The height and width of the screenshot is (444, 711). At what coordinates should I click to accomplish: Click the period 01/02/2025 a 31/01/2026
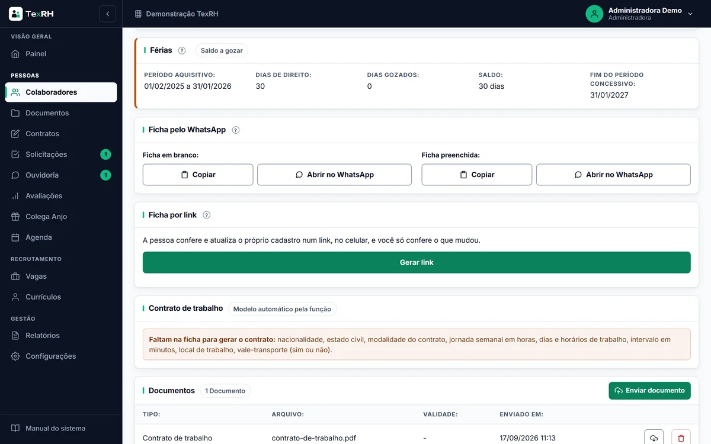(188, 86)
